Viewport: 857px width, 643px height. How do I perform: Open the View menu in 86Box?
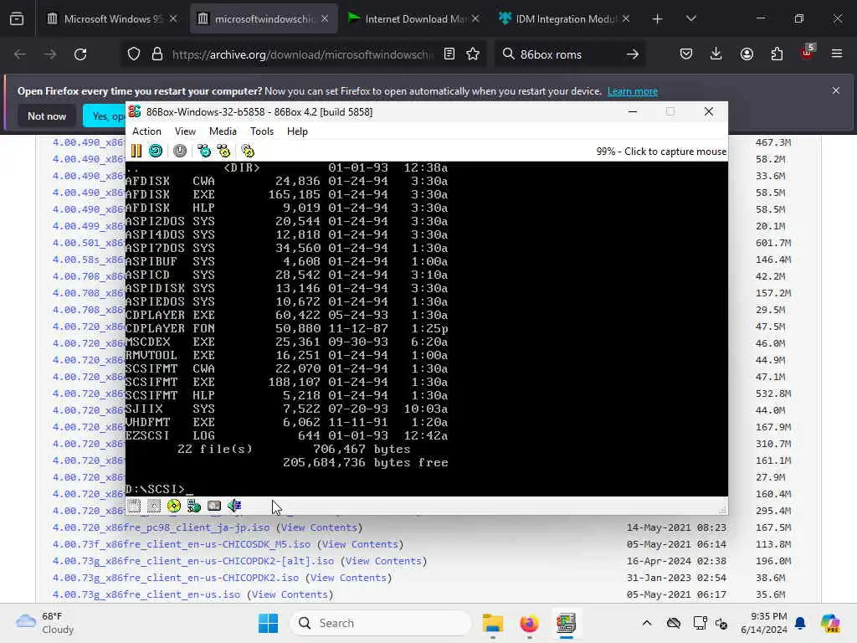[x=185, y=131]
